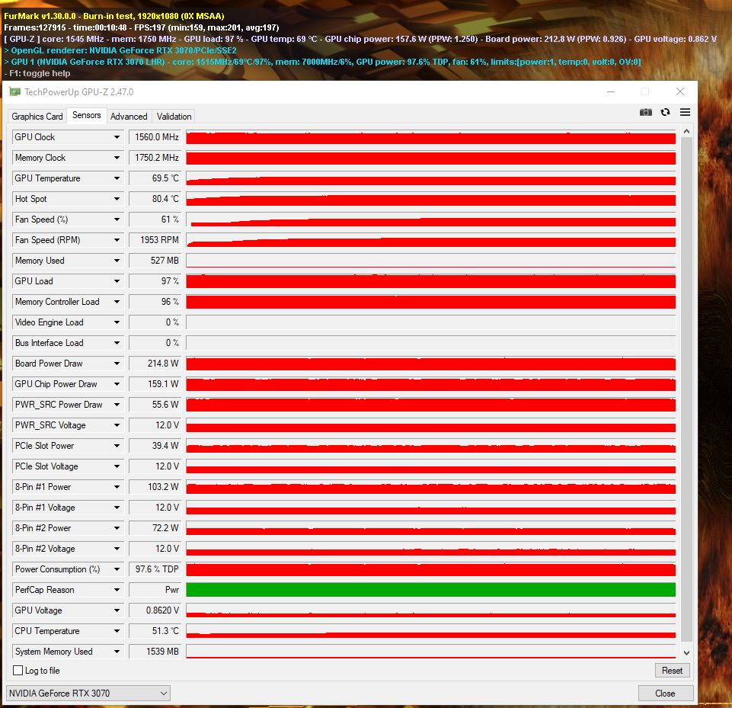Open the GPU-Z hamburger menu
The width and height of the screenshot is (732, 708).
pos(685,112)
